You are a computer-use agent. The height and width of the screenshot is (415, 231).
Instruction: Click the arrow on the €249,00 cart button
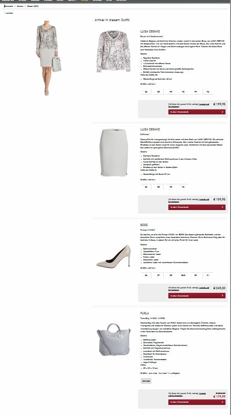[x=222, y=296]
